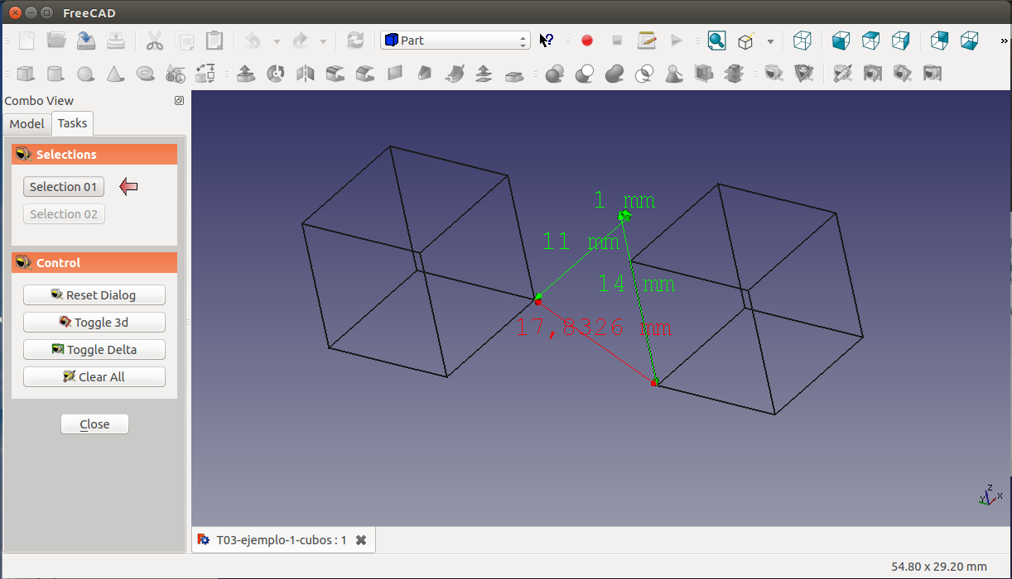This screenshot has height=579, width=1012.
Task: Create a box with the Cube tool
Action: pyautogui.click(x=26, y=74)
